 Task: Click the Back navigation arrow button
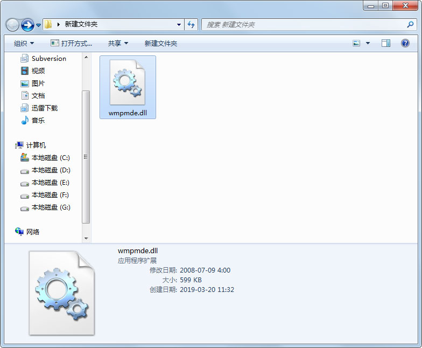[12, 25]
